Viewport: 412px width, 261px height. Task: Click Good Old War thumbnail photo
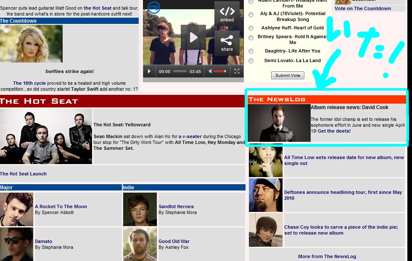[140, 244]
